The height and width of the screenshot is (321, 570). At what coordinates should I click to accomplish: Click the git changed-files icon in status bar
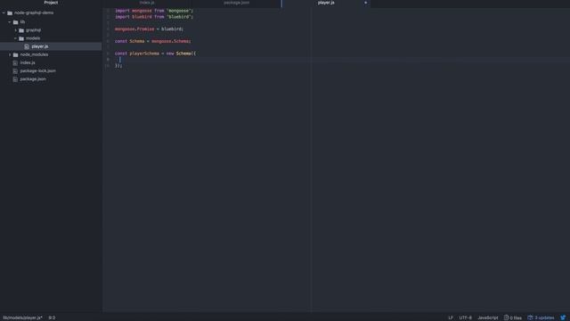pyautogui.click(x=506, y=317)
